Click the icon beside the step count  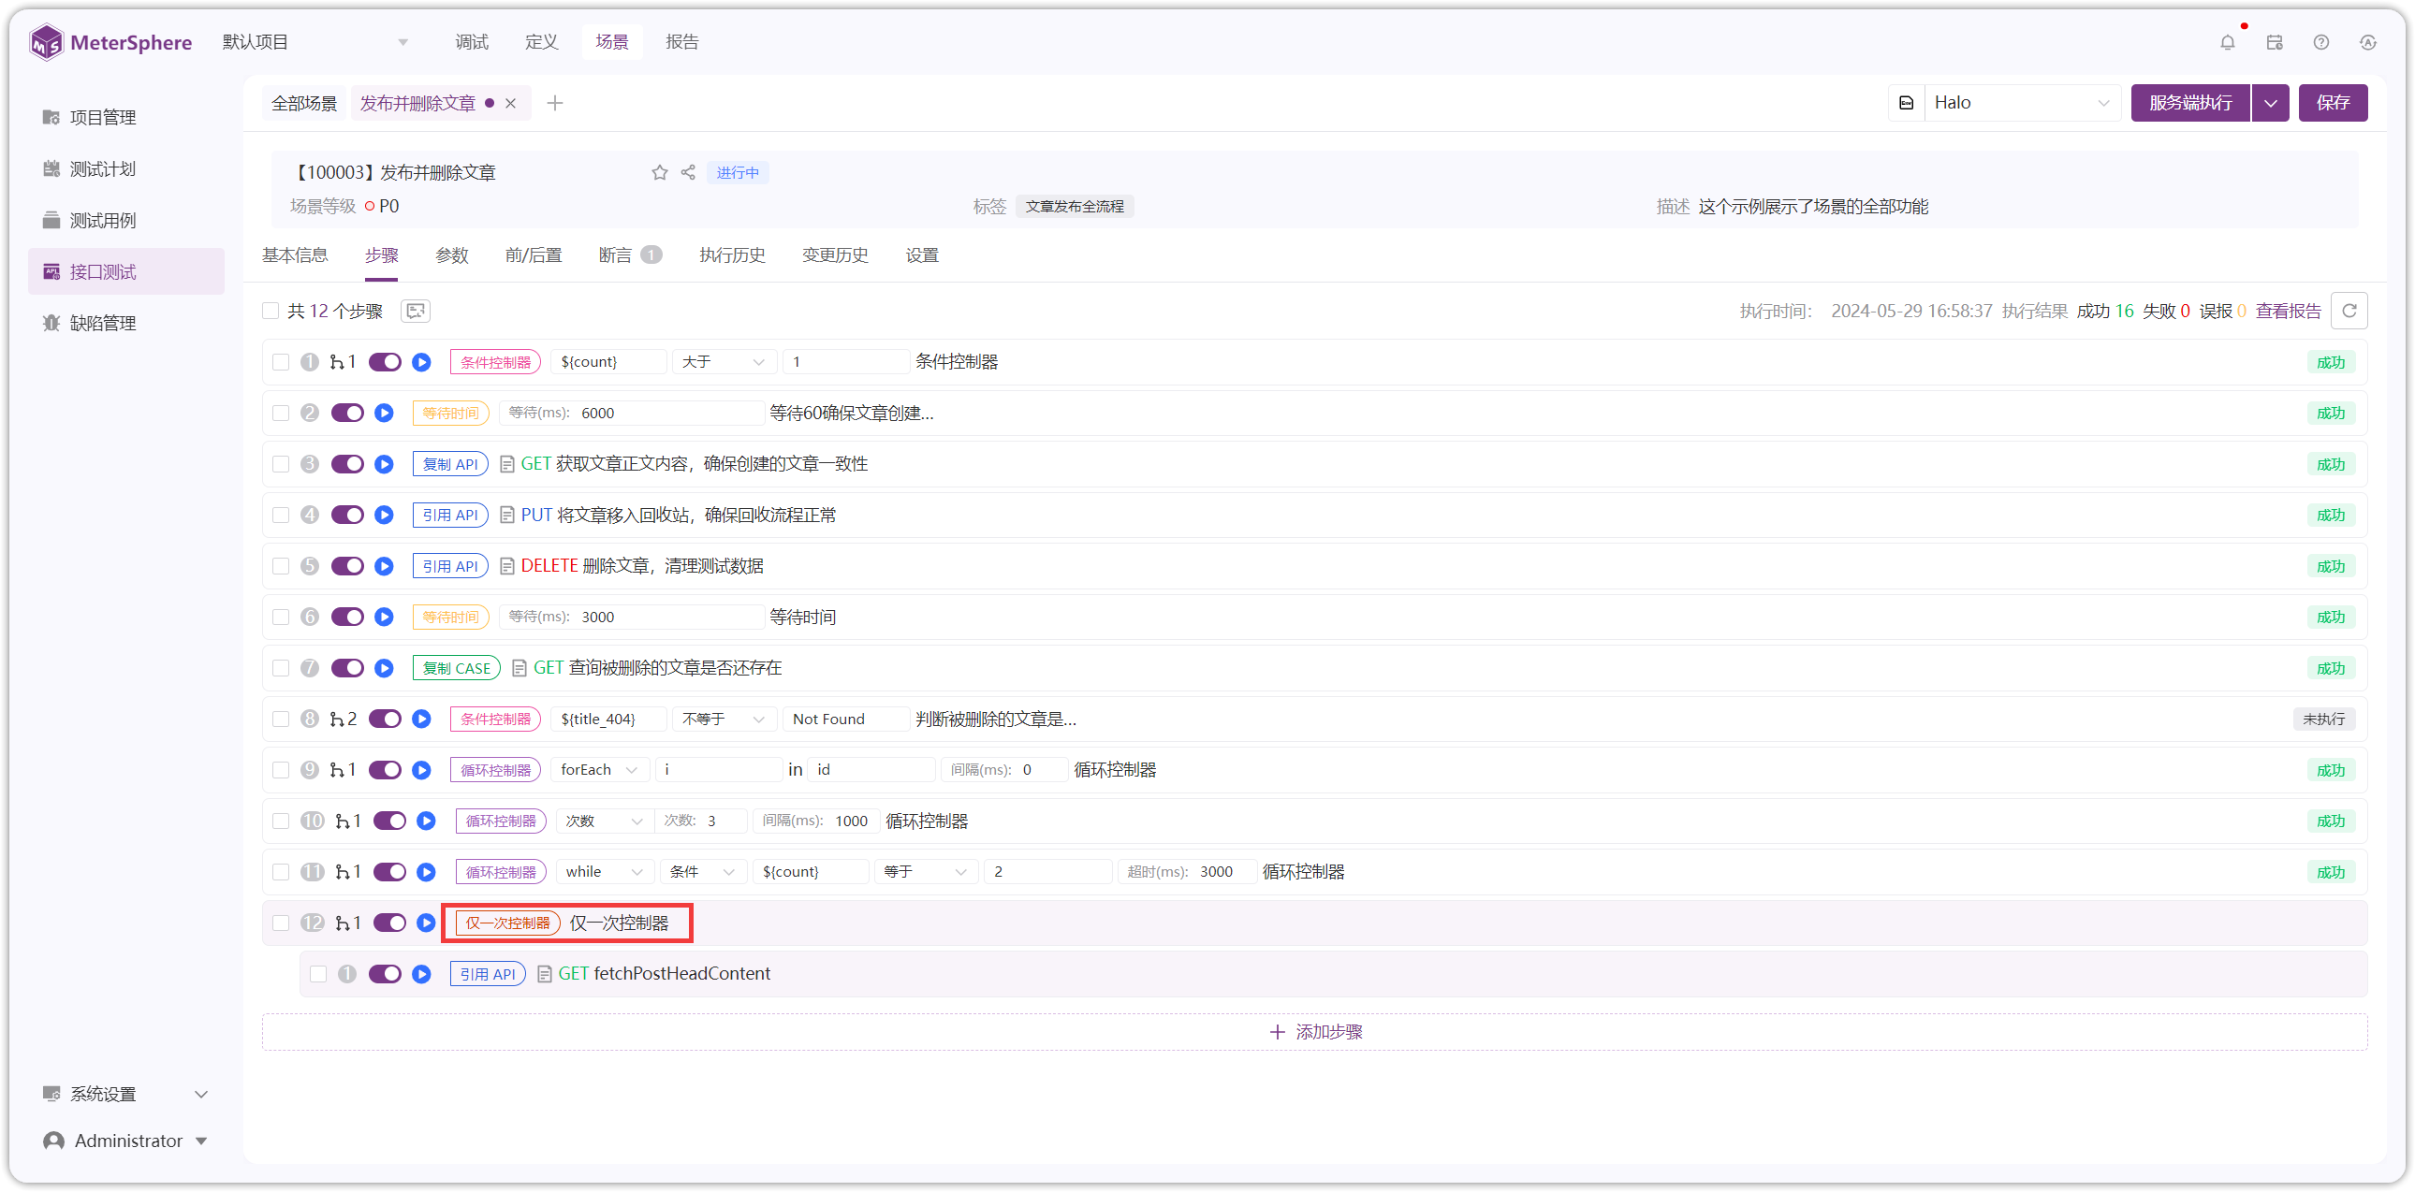click(x=416, y=312)
